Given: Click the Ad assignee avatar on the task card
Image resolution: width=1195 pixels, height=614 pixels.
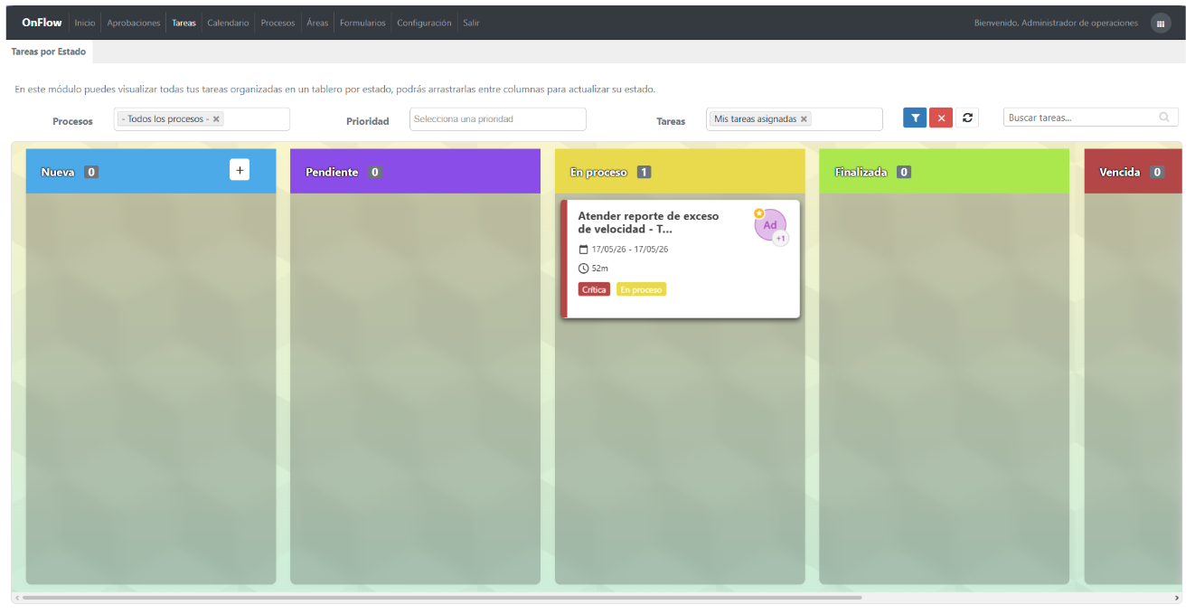Looking at the screenshot, I should click(x=770, y=225).
